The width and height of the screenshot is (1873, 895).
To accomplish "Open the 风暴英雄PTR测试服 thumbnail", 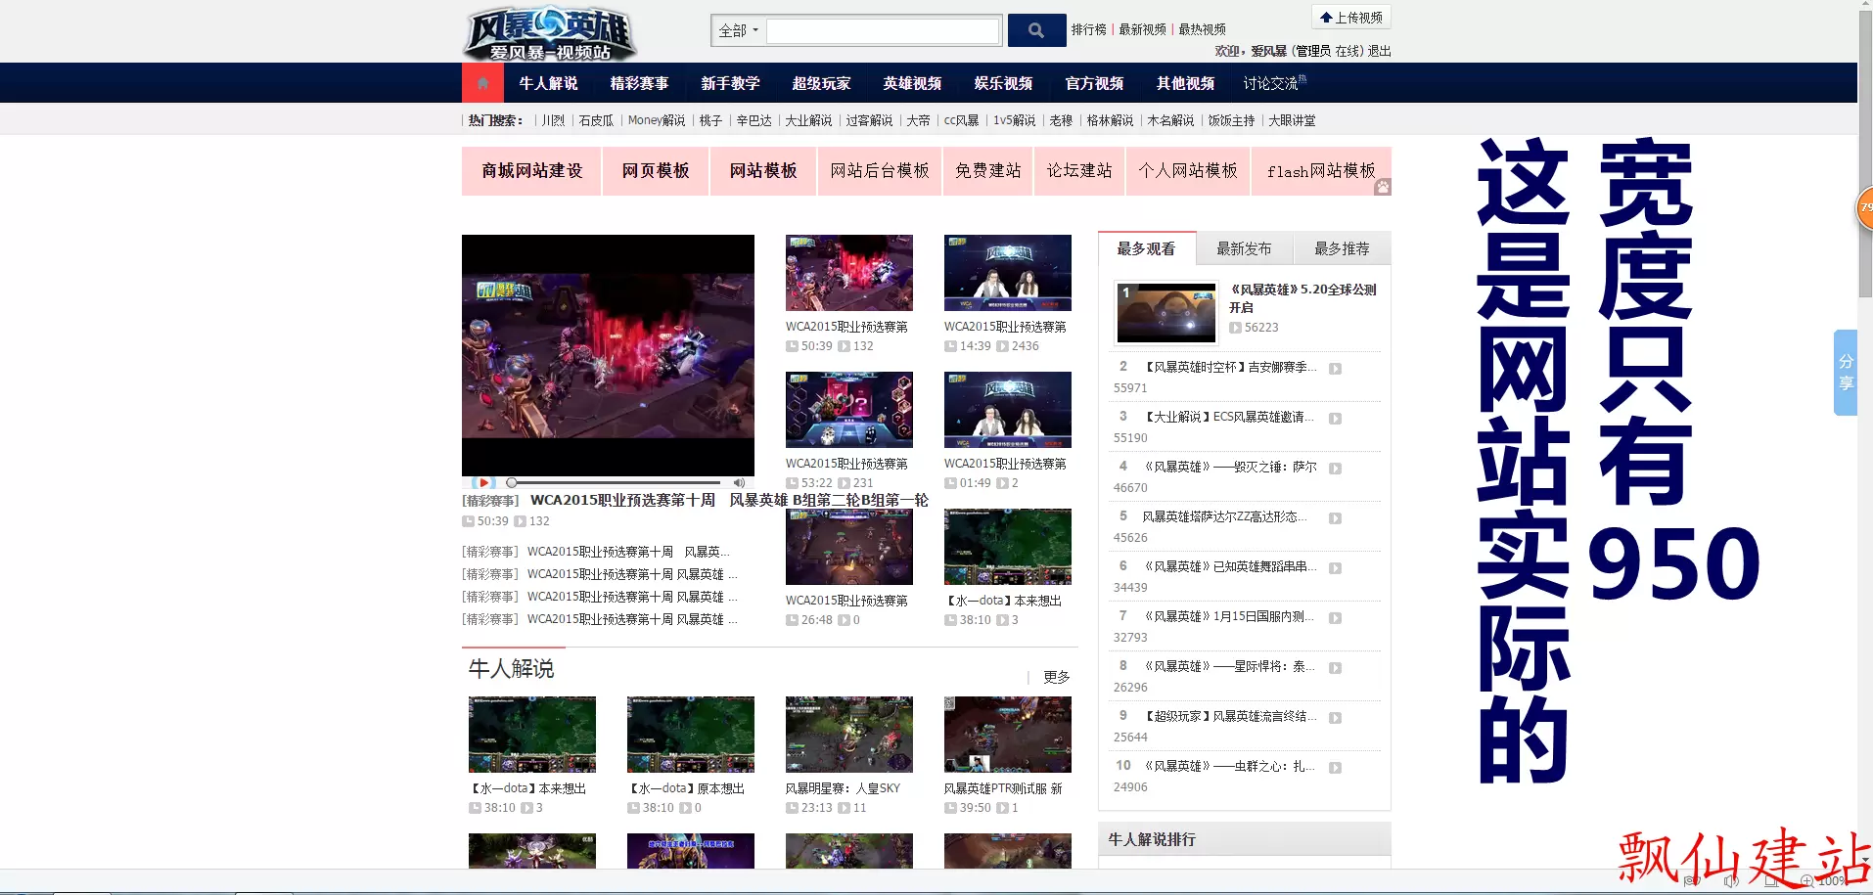I will [x=1008, y=735].
